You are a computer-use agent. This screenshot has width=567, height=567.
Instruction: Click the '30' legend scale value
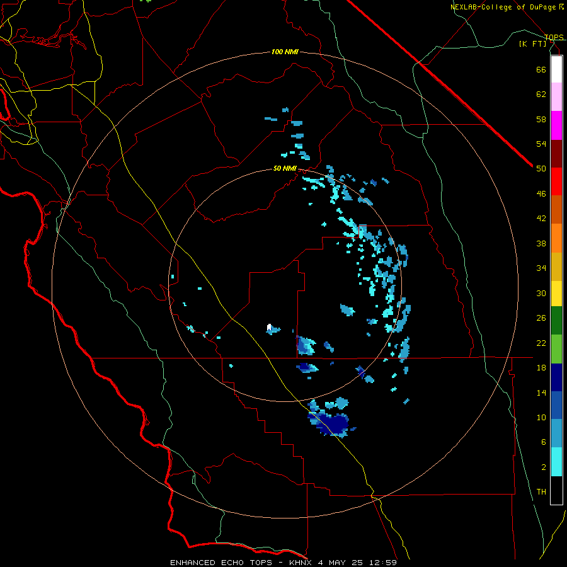click(541, 293)
